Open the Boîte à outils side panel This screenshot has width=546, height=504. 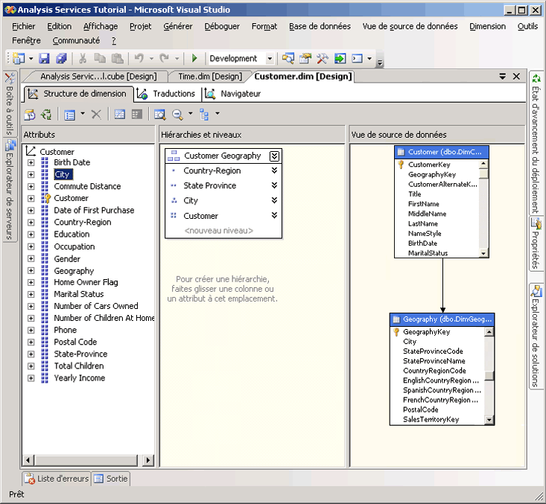[x=10, y=103]
